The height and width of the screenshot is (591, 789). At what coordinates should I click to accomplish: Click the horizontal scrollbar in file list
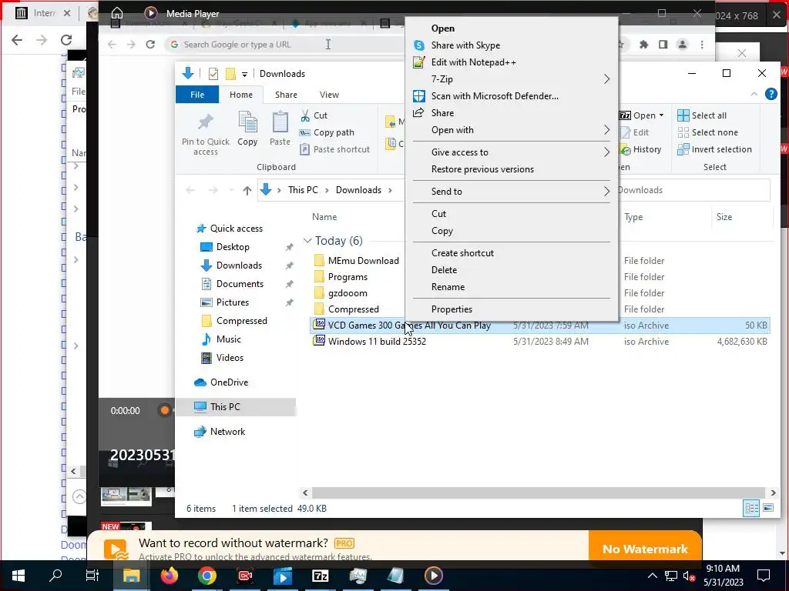point(539,493)
